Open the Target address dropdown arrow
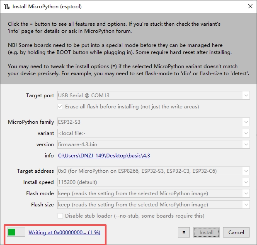Image resolution: width=257 pixels, height=245 pixels. pos(246,171)
